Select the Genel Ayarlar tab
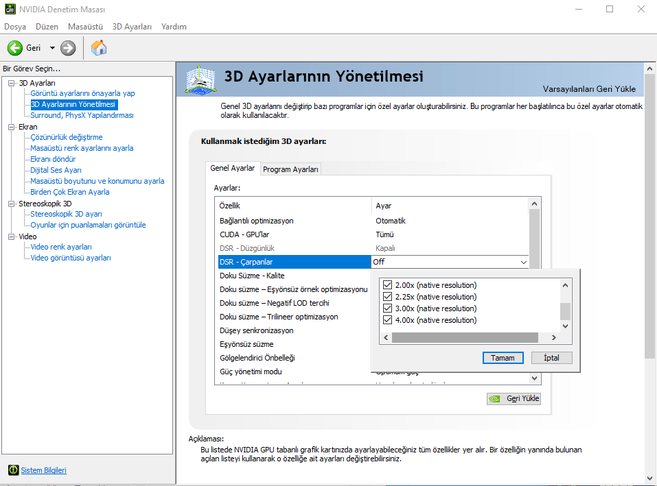The image size is (657, 486). pos(233,168)
